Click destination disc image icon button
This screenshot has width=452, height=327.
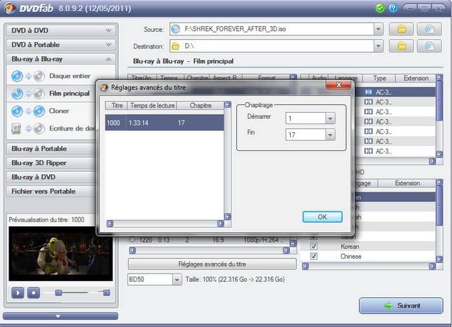pos(429,46)
